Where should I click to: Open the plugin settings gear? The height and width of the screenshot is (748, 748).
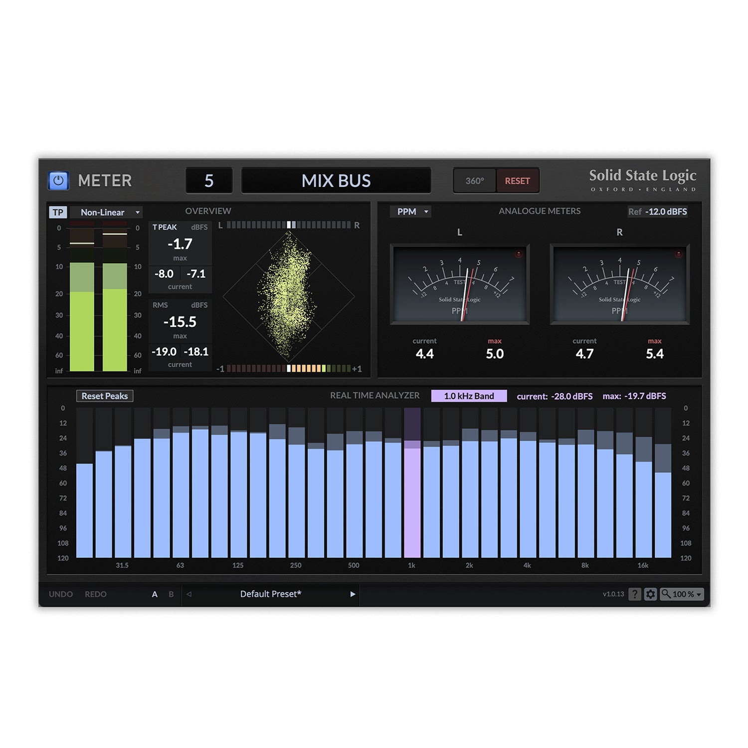click(650, 594)
